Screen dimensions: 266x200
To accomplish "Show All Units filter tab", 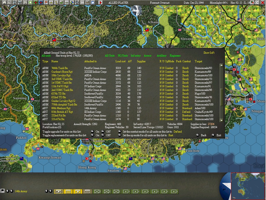I will coord(110,56).
